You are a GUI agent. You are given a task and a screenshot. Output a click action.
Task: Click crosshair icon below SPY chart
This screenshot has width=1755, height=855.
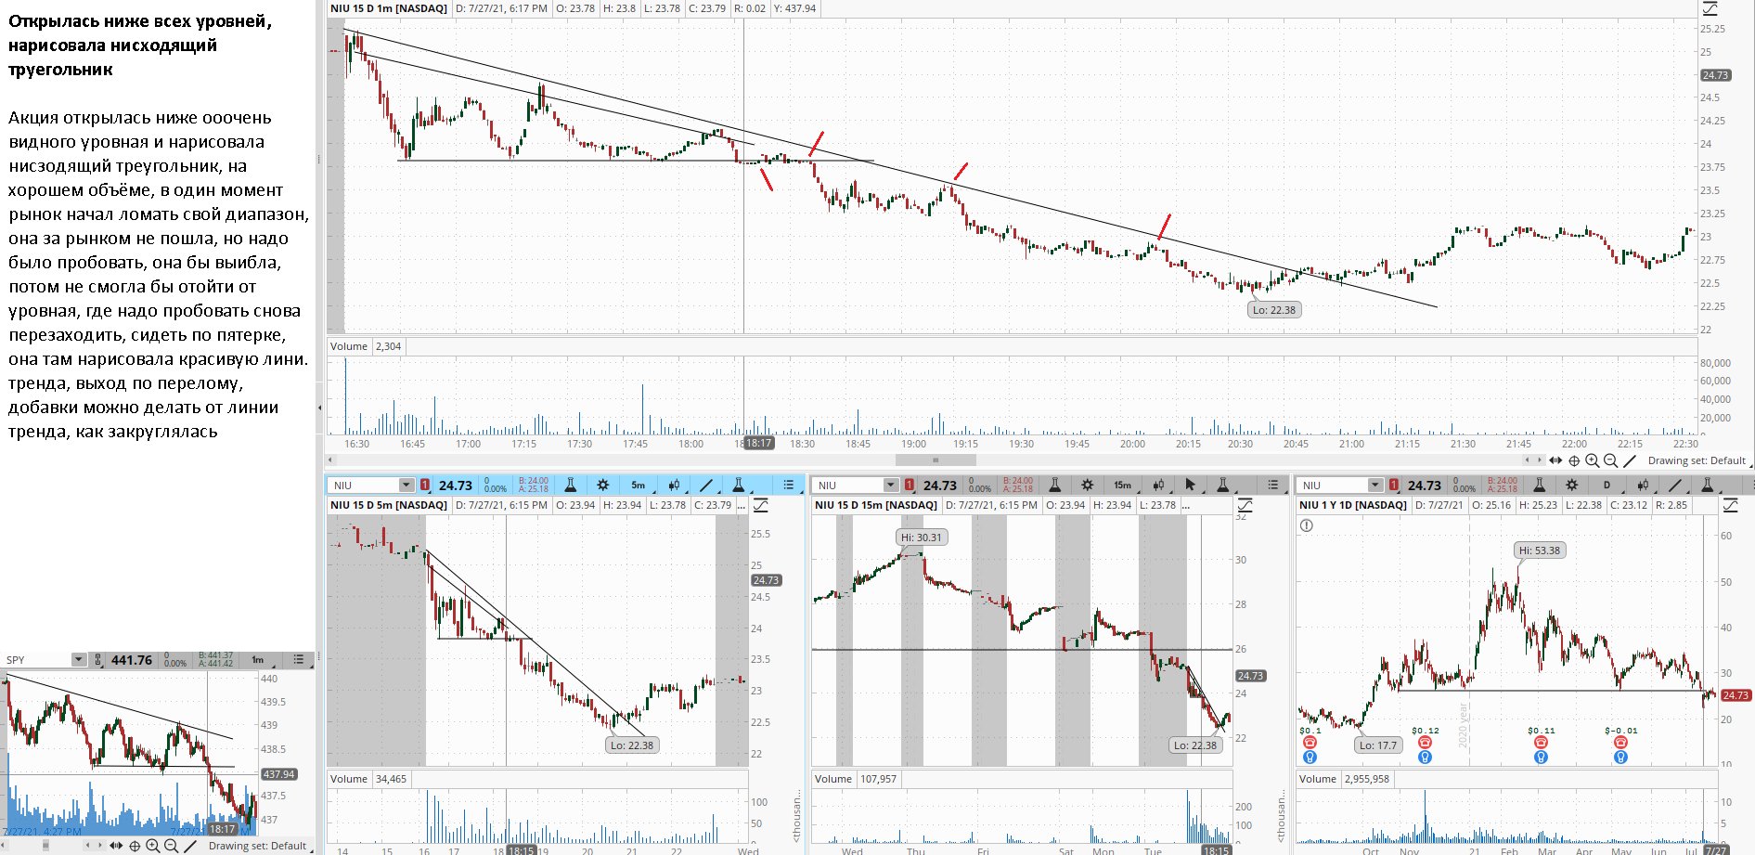pos(135,846)
